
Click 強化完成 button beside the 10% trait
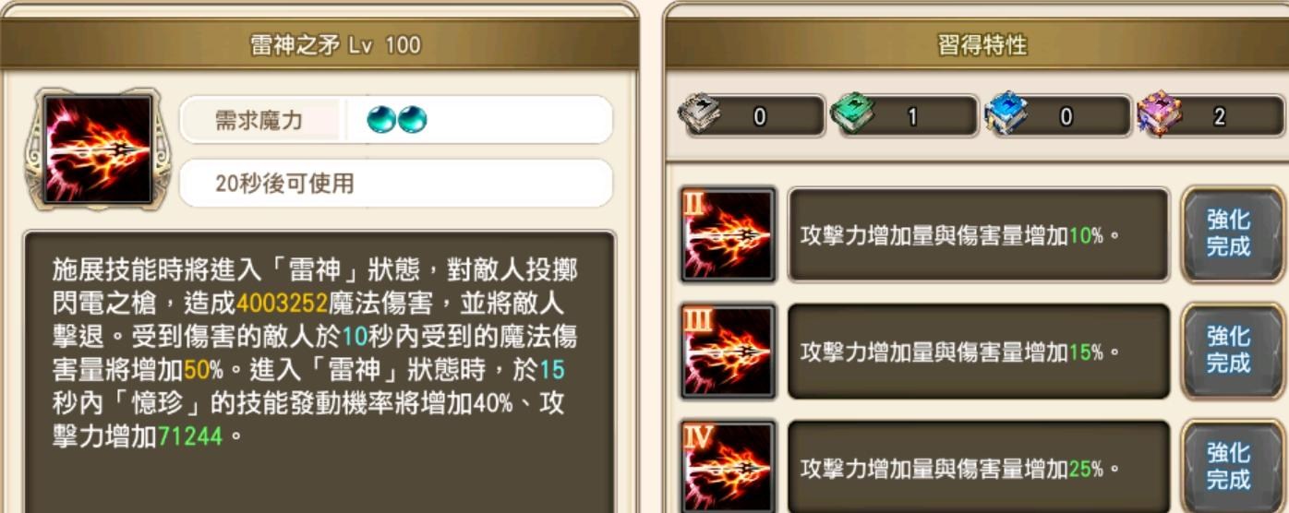[x=1229, y=234]
